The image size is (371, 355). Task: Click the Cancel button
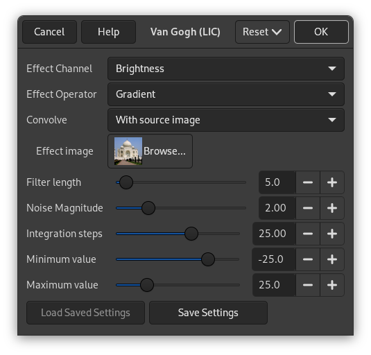pyautogui.click(x=49, y=32)
